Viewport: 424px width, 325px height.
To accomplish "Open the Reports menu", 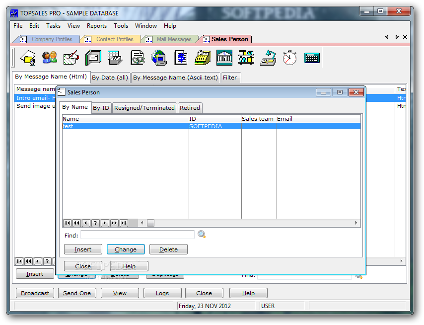I will [x=96, y=26].
